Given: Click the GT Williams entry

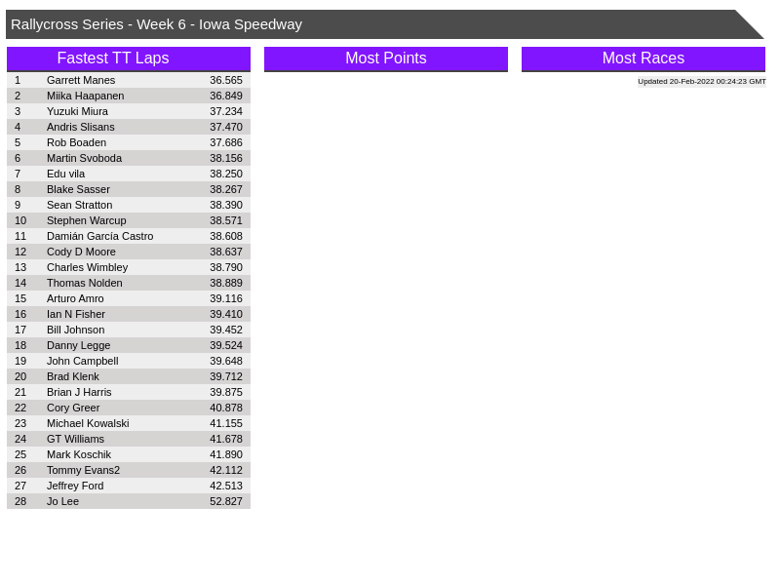Looking at the screenshot, I should coord(75,439).
